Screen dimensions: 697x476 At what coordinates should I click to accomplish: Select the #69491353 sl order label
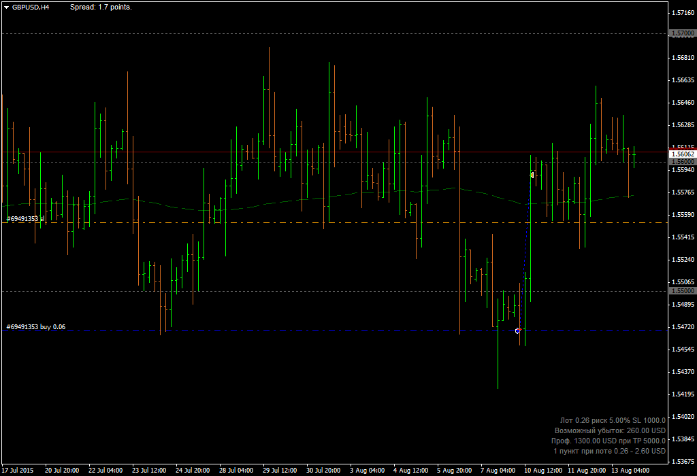click(25, 218)
